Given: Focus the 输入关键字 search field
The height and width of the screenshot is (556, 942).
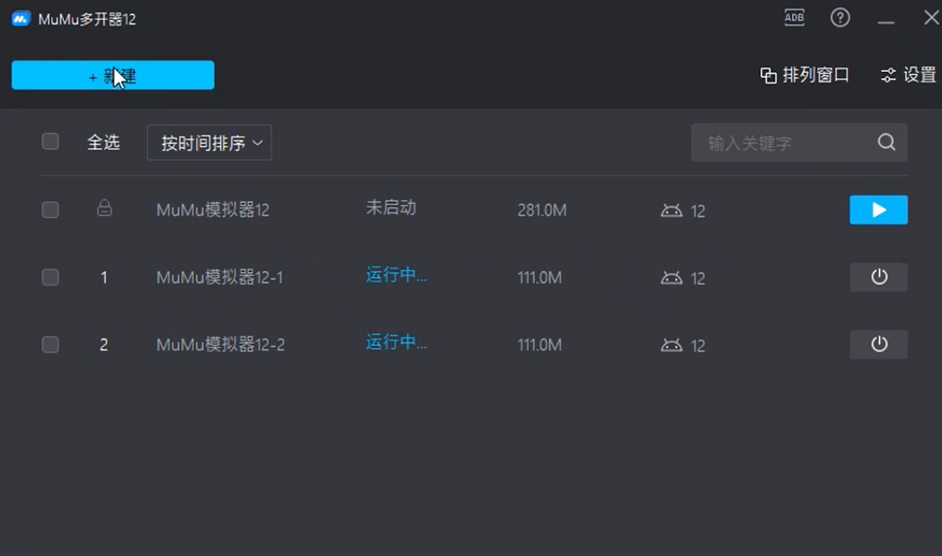Looking at the screenshot, I should [x=782, y=143].
